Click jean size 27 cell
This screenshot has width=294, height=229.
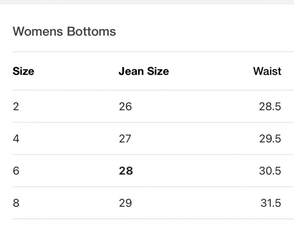[x=125, y=139]
